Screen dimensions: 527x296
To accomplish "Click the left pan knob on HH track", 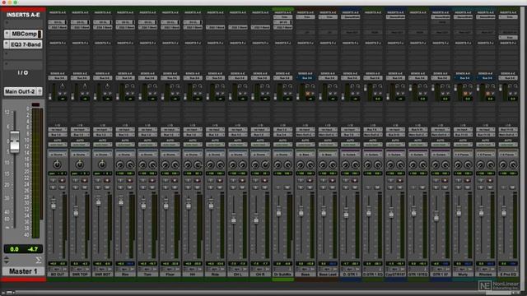I will point(188,164).
